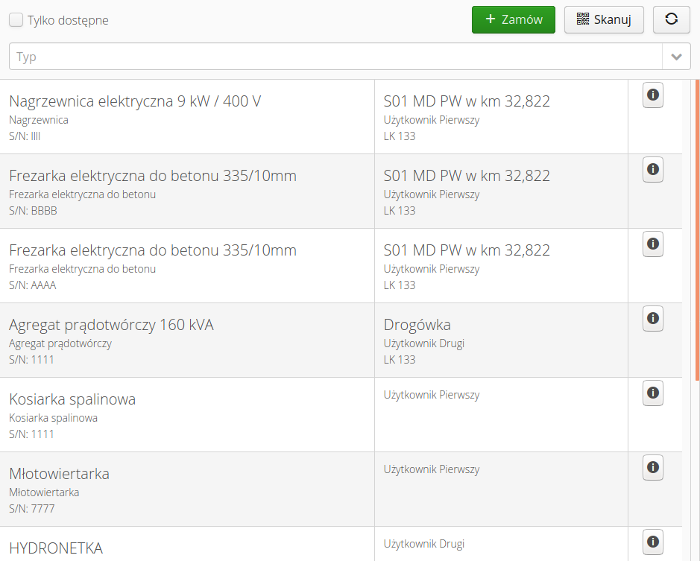This screenshot has width=700, height=561.
Task: View info for Kosiarka spalinowa
Action: [x=652, y=393]
